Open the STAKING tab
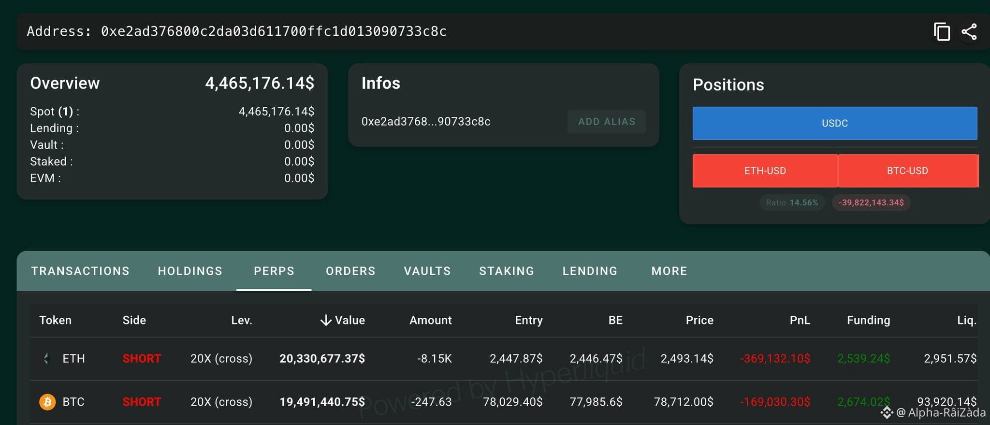Image resolution: width=990 pixels, height=425 pixels. (x=507, y=271)
